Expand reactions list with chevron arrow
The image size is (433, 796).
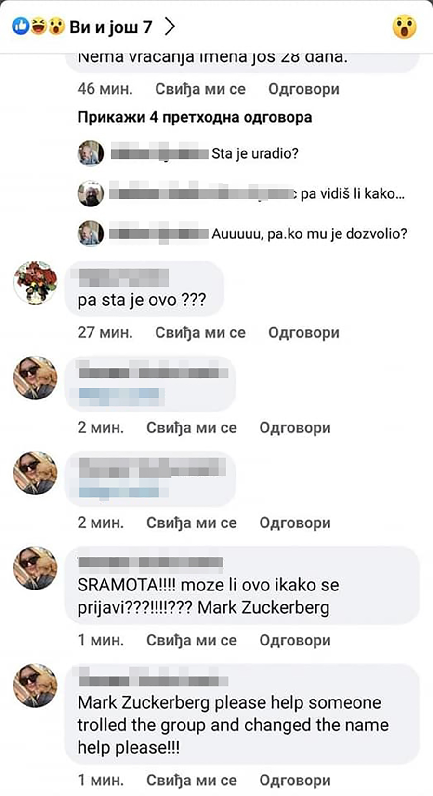click(x=169, y=27)
